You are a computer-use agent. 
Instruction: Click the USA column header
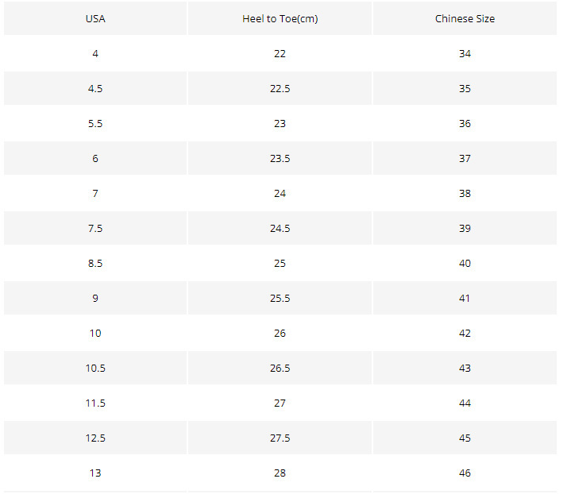[95, 19]
